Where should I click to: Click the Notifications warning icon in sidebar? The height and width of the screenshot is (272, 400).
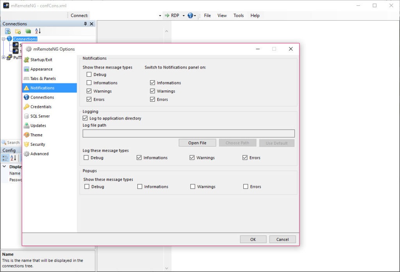(26, 88)
